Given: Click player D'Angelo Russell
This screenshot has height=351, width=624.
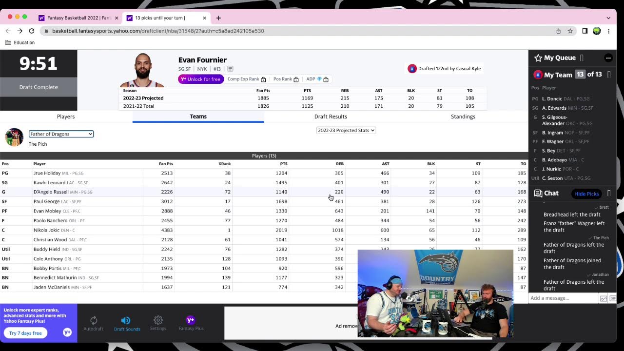Looking at the screenshot, I should pyautogui.click(x=51, y=192).
